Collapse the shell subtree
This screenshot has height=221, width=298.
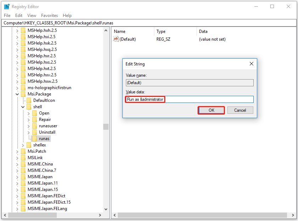tap(23, 106)
